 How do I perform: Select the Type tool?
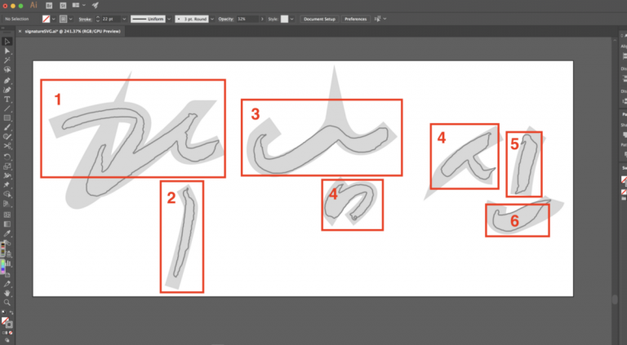click(x=7, y=99)
